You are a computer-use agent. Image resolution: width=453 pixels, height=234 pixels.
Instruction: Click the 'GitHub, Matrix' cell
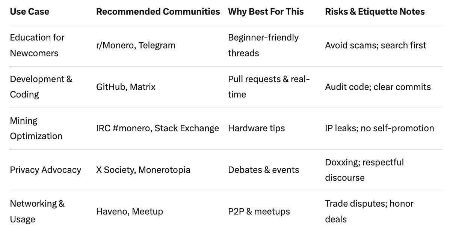(125, 87)
